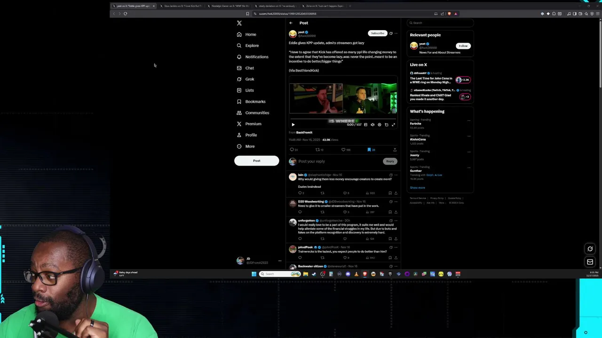Reply to the main post via comment icon

point(292,150)
